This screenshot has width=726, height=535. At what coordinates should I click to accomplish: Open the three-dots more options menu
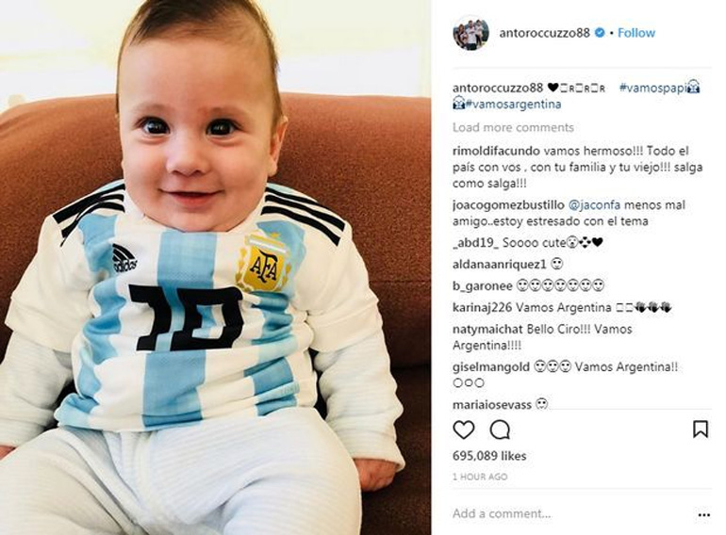pyautogui.click(x=703, y=514)
